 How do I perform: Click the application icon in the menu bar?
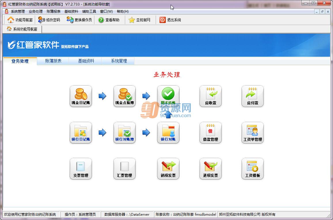point(7,11)
